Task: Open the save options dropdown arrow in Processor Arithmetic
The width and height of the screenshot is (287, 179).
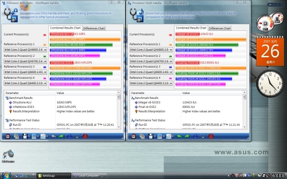Action: coord(29,136)
